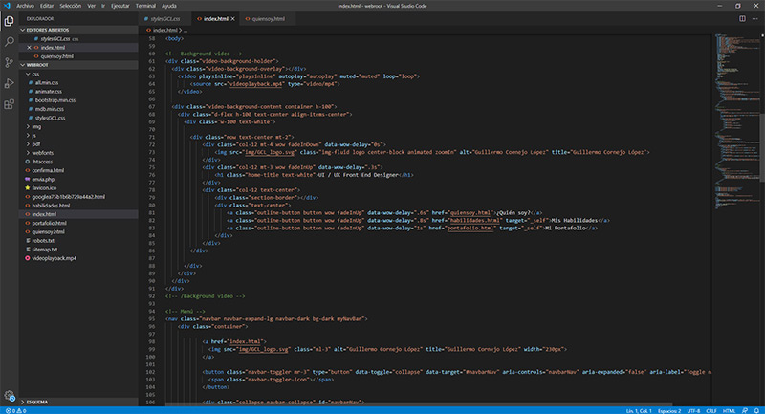
Task: Click the Manage gear icon
Action: pyautogui.click(x=8, y=394)
